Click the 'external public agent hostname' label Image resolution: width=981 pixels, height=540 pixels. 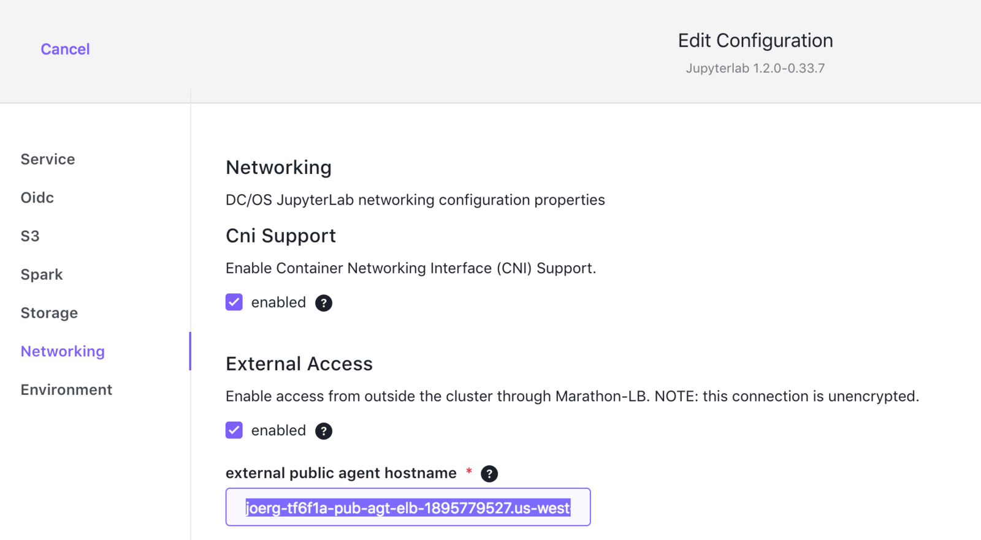tap(341, 473)
